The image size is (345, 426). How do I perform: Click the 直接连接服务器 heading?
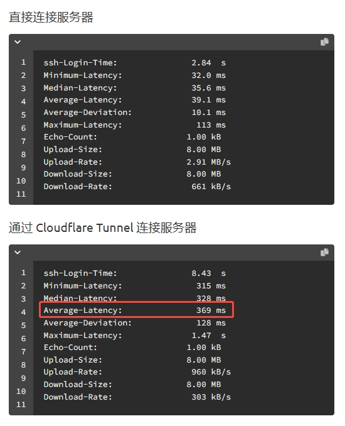pyautogui.click(x=51, y=17)
